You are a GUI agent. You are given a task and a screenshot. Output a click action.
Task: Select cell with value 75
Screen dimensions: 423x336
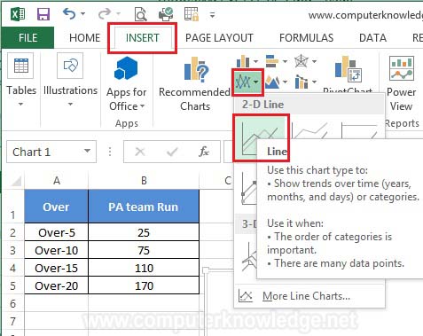144,250
